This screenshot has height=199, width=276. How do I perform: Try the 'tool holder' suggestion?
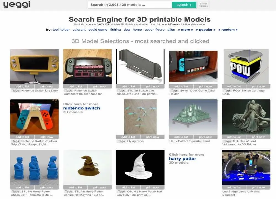tap(61, 30)
